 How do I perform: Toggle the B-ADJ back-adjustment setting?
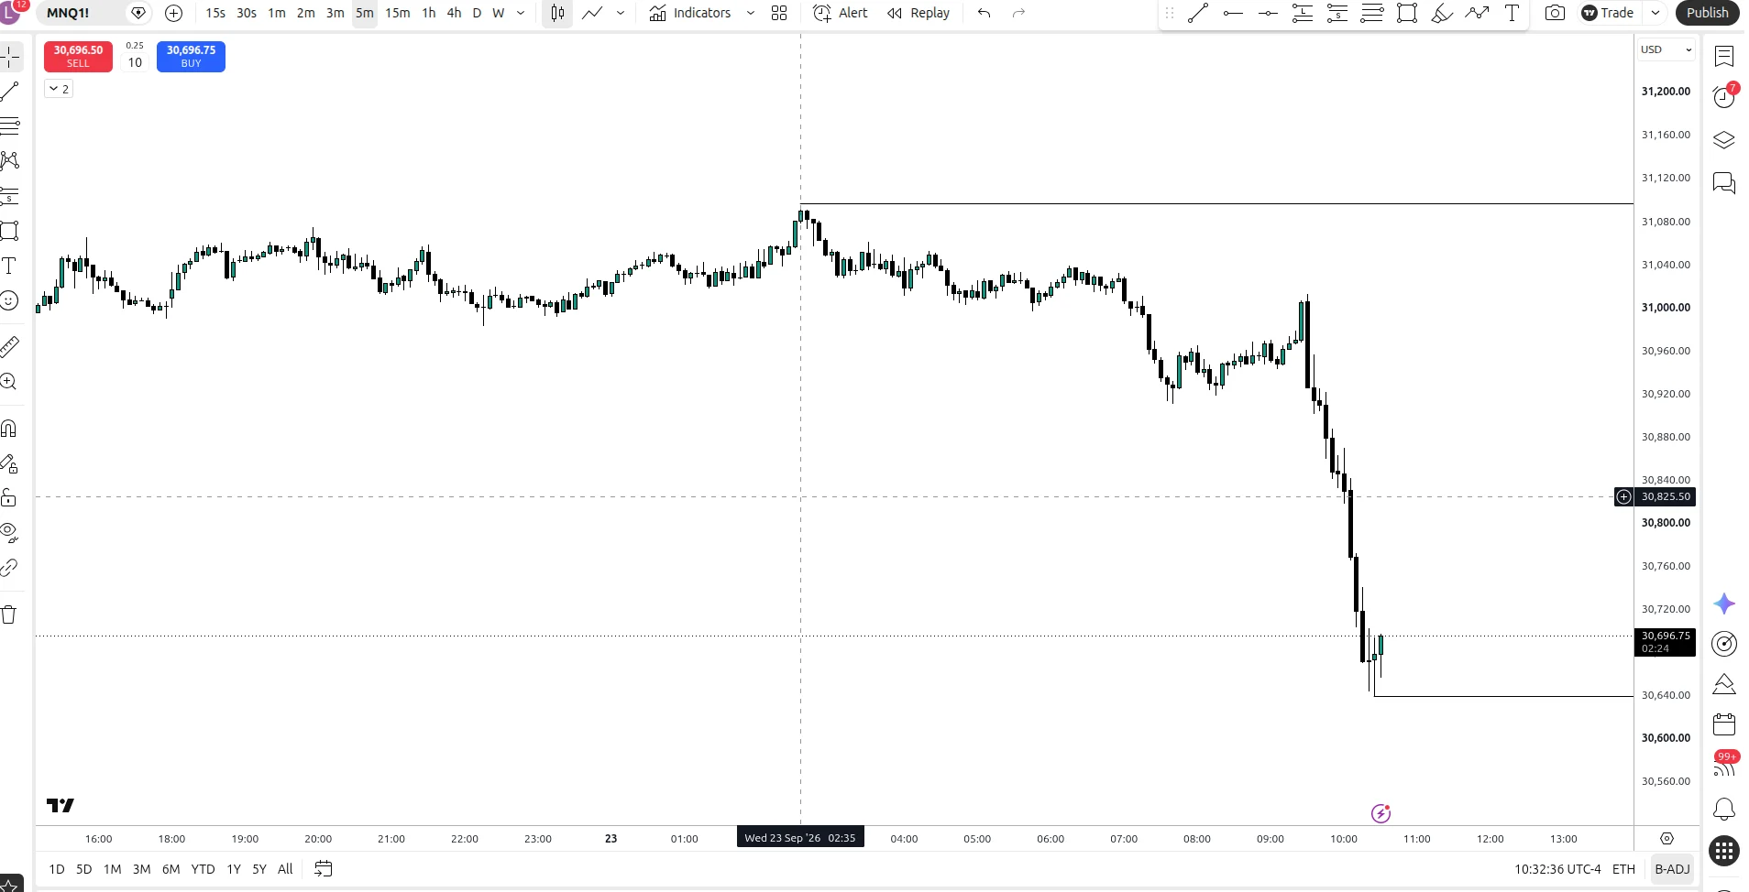1672,869
